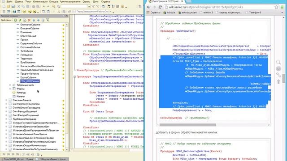This screenshot has width=287, height=161.
Task: Click the wiki page link chain icon
Action: tap(278, 75)
